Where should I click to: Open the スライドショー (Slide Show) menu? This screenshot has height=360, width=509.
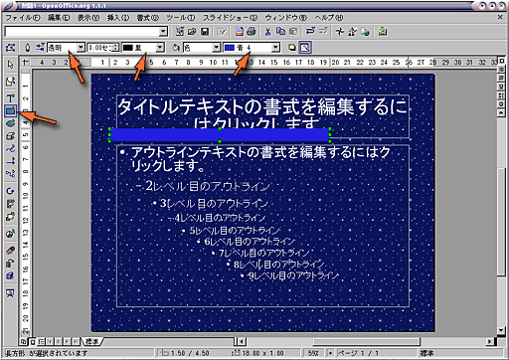(x=231, y=18)
